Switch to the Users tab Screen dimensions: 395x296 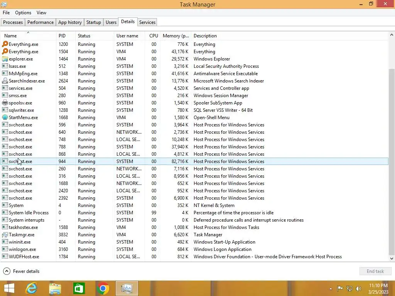click(111, 22)
